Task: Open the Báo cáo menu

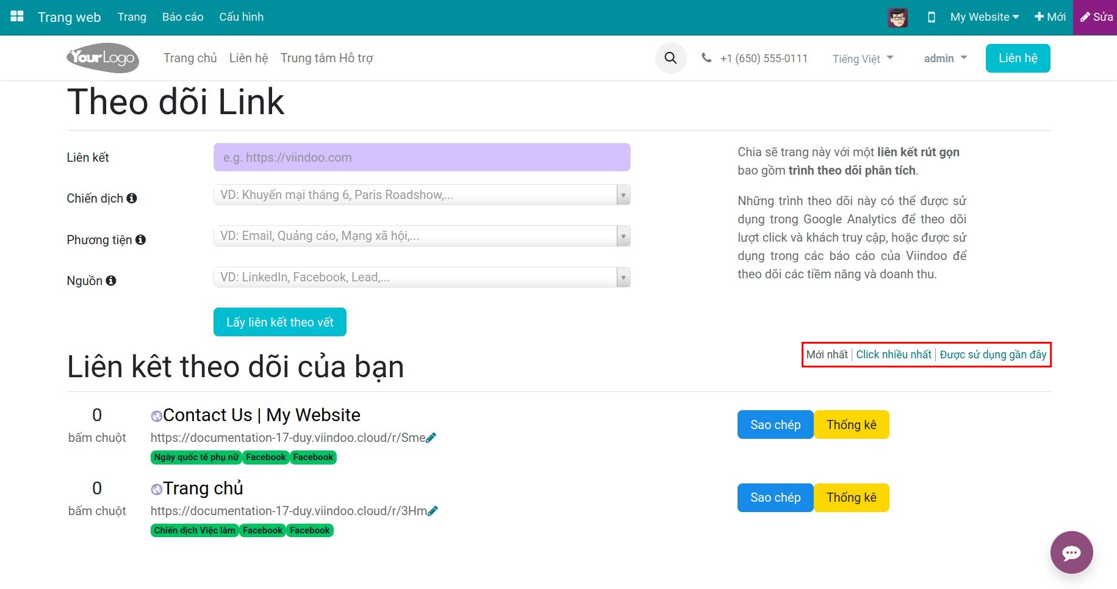Action: [x=183, y=17]
